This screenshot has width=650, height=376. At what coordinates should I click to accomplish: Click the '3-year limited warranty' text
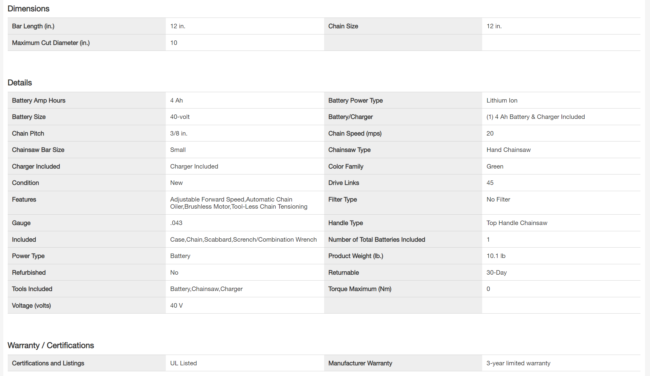(x=518, y=363)
